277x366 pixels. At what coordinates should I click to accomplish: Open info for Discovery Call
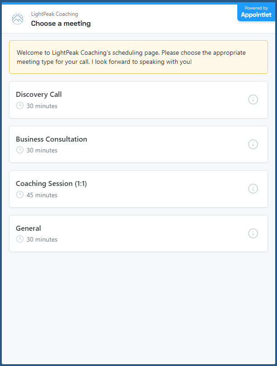tap(253, 100)
